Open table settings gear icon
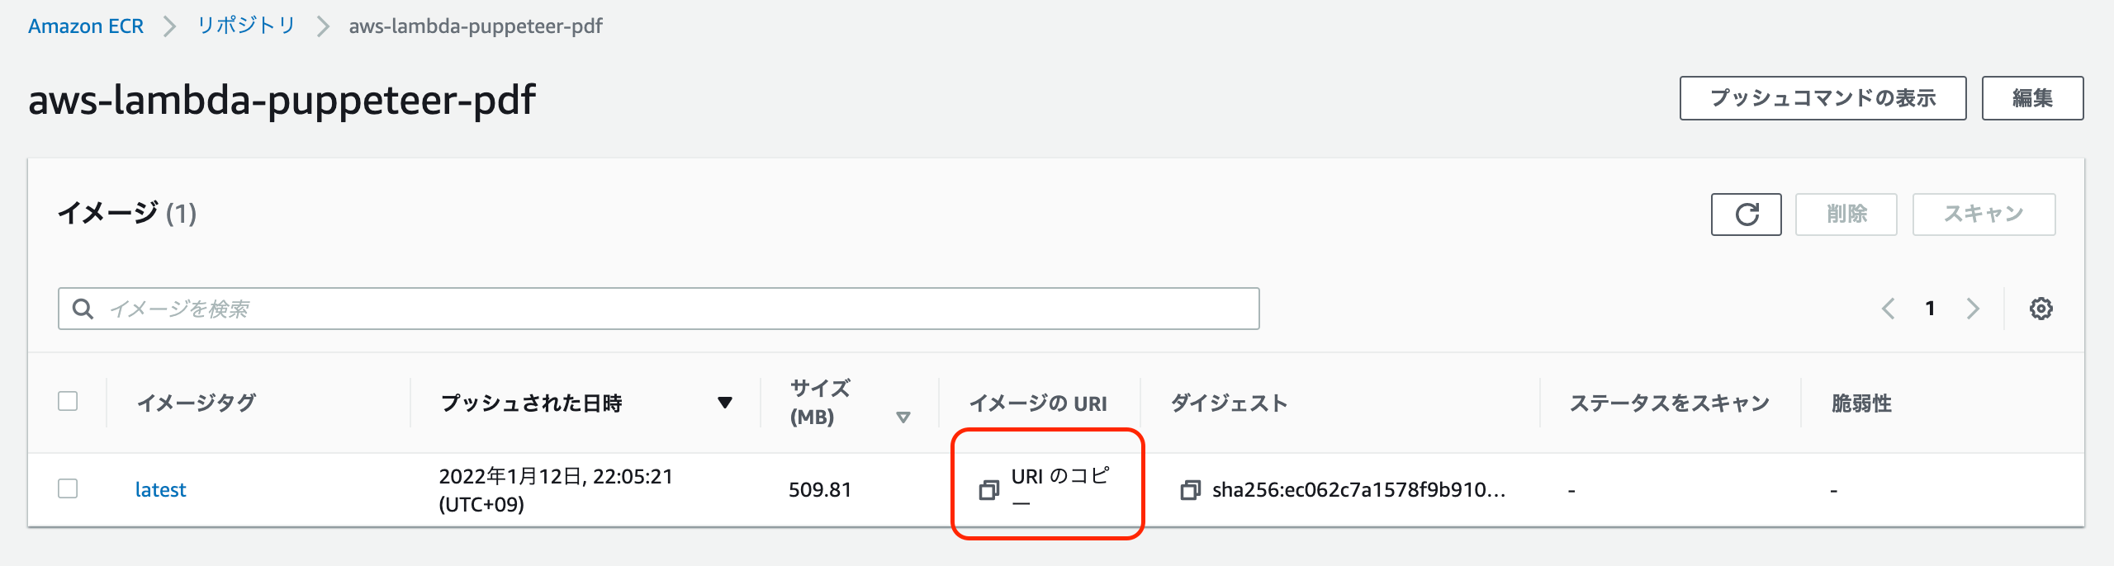Viewport: 2114px width, 566px height. pos(2041,309)
